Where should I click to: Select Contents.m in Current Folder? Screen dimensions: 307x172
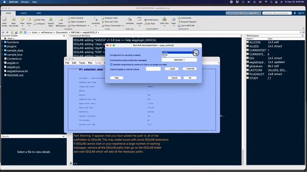14,59
